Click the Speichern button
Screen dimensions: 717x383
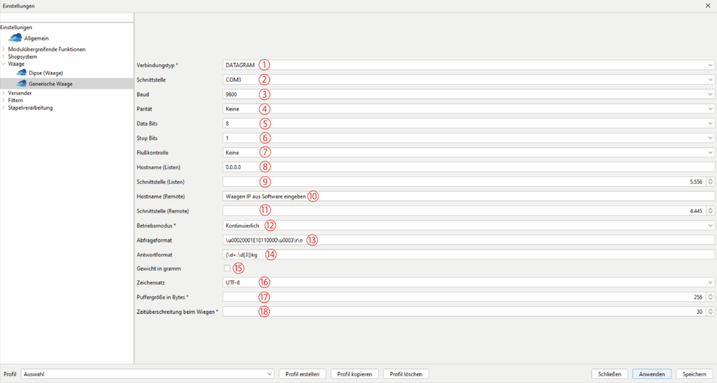695,374
